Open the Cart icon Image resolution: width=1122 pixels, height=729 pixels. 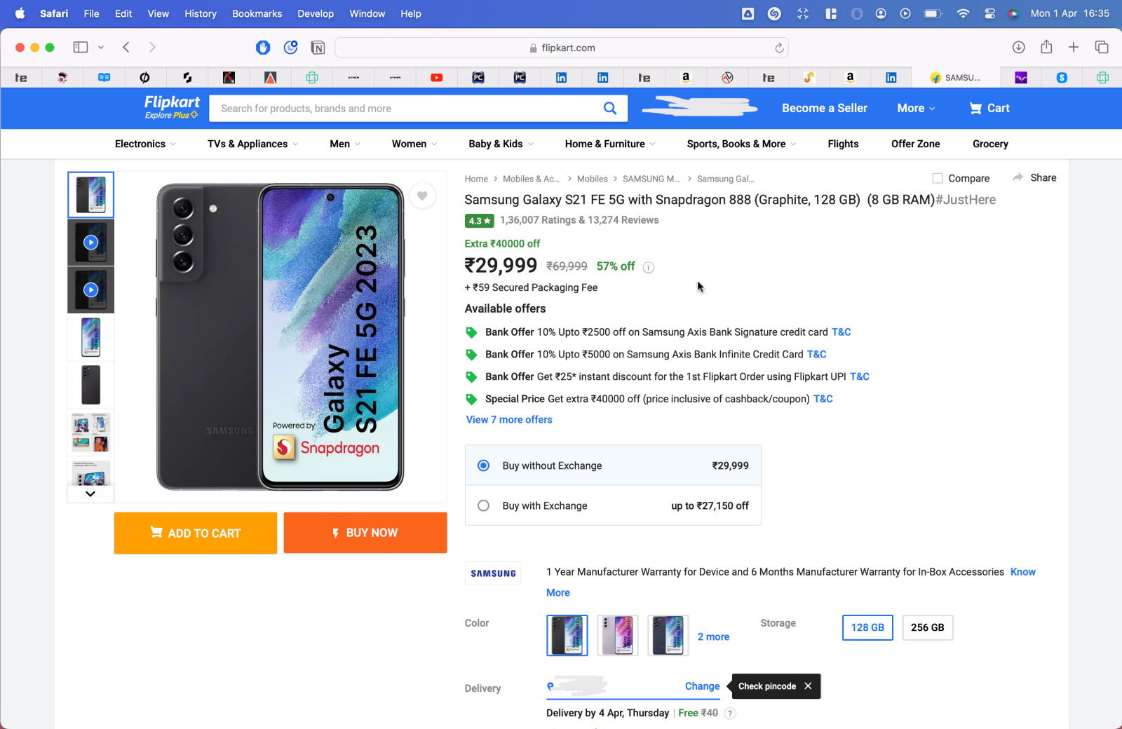tap(975, 108)
